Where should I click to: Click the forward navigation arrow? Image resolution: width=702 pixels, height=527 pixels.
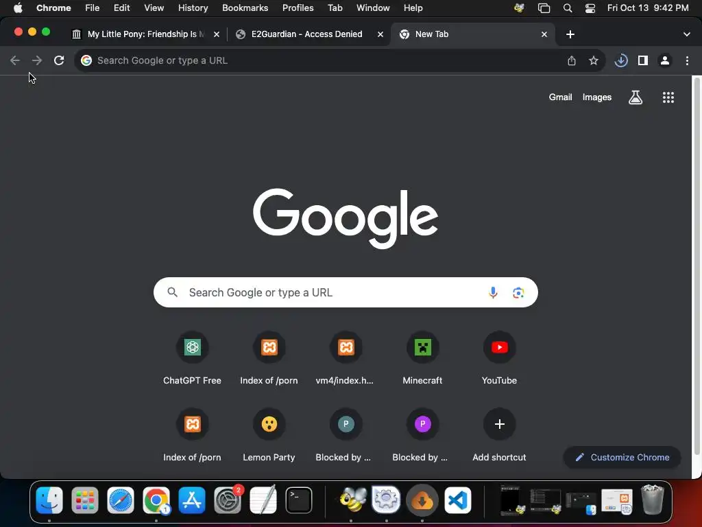[37, 60]
